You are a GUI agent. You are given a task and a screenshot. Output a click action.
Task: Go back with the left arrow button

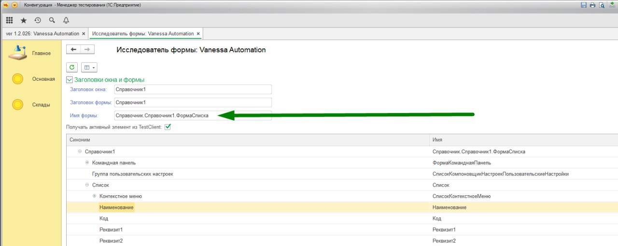tap(73, 49)
